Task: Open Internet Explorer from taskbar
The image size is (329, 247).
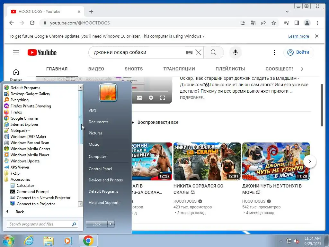Action: (x=29, y=241)
